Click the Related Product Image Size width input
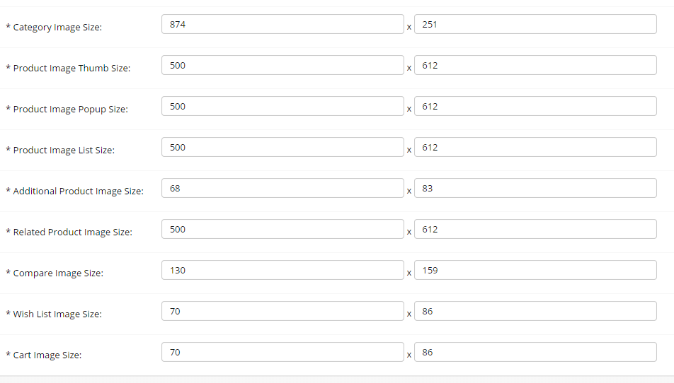Viewport: 674px width, 383px height. tap(282, 230)
